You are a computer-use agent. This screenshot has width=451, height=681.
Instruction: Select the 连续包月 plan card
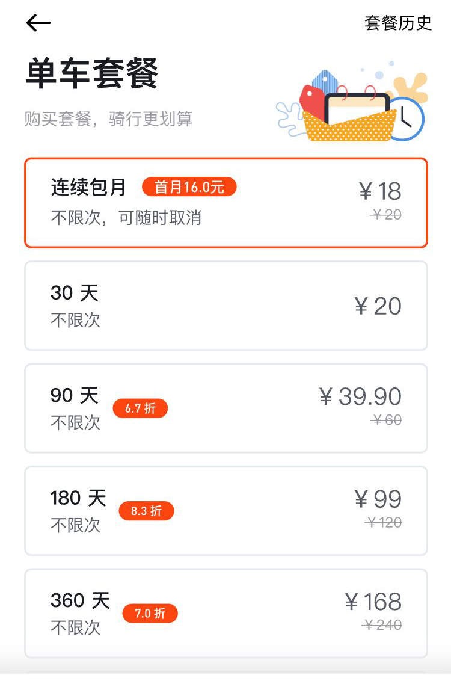(226, 203)
